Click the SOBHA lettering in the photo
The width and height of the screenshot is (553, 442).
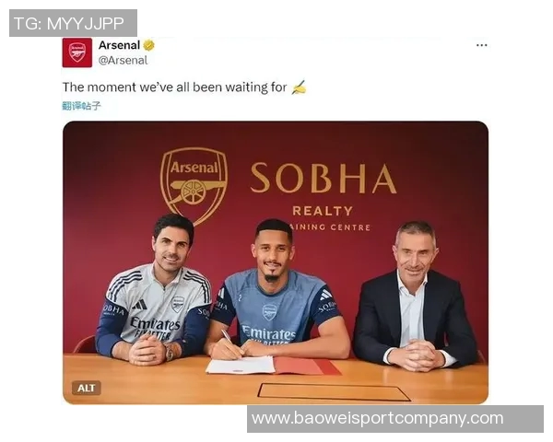[324, 178]
